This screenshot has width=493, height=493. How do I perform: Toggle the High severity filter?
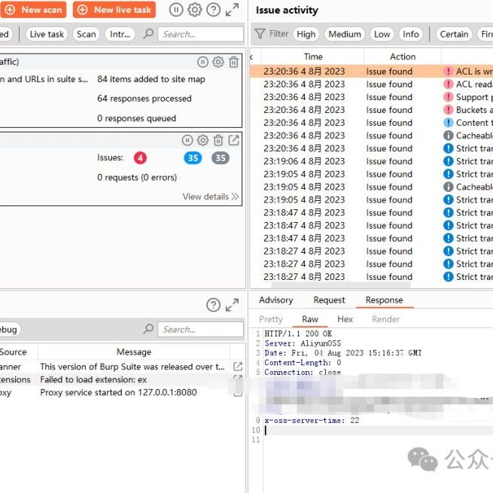(x=306, y=34)
